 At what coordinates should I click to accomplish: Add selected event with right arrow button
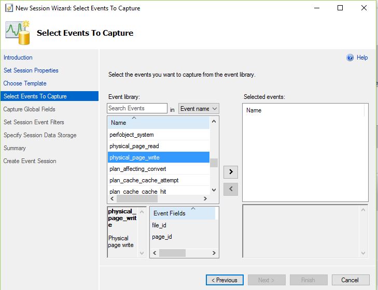(230, 171)
